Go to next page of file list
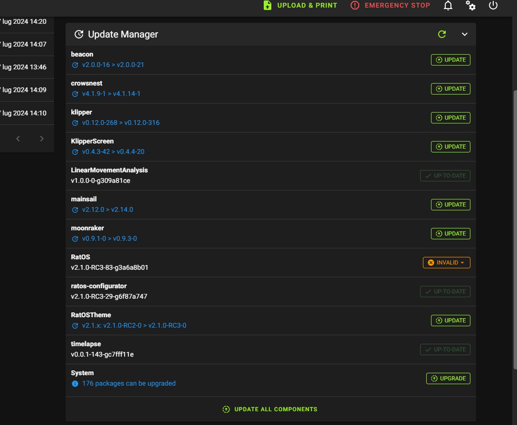This screenshot has width=517, height=425. pos(41,139)
